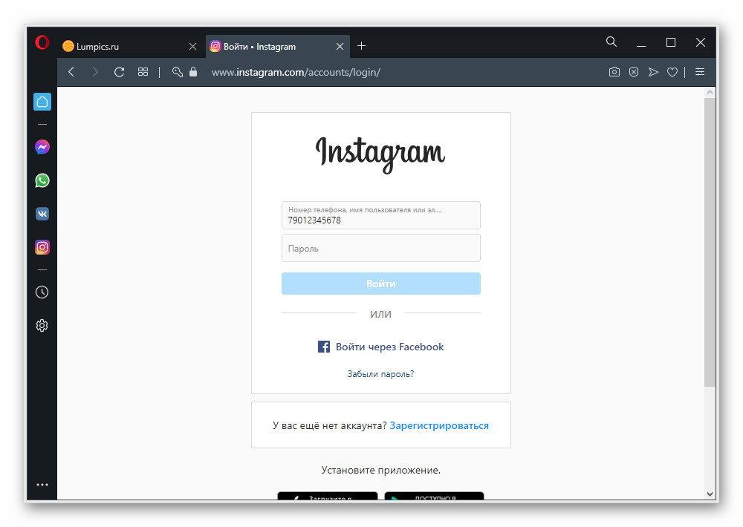
Task: Click the Snapshot camera icon in the address bar
Action: click(614, 72)
